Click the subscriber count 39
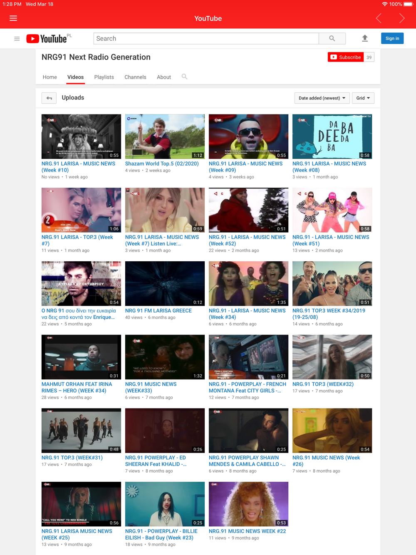The height and width of the screenshot is (555, 416). 369,57
